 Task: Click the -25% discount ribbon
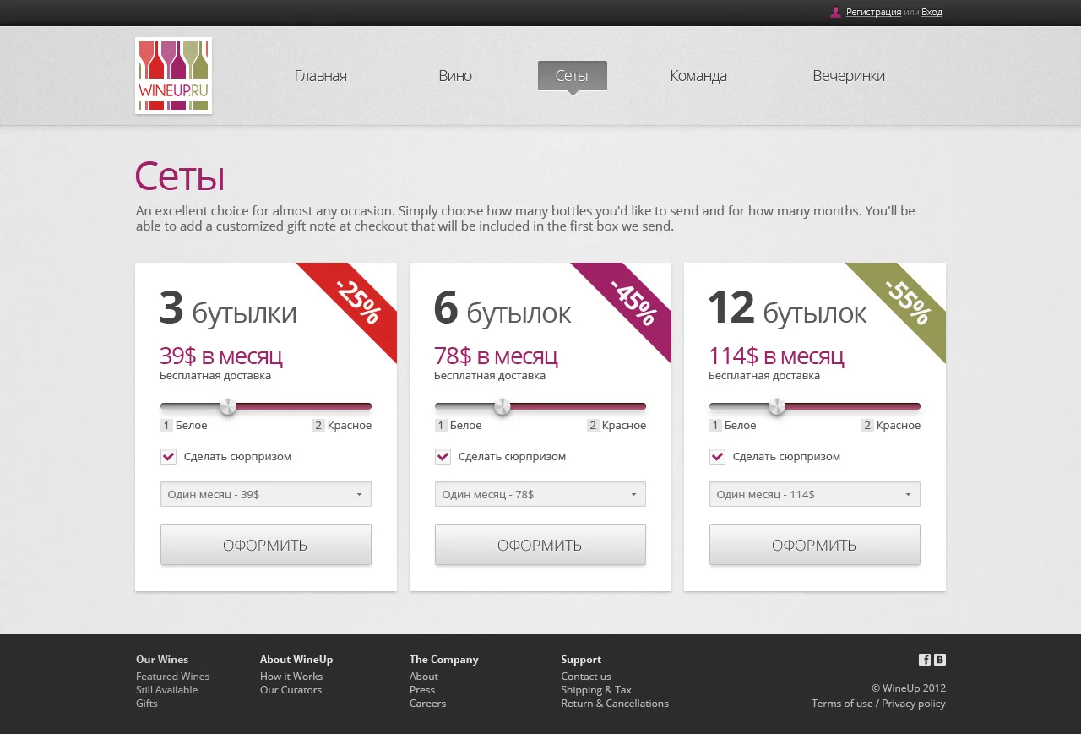click(x=359, y=302)
